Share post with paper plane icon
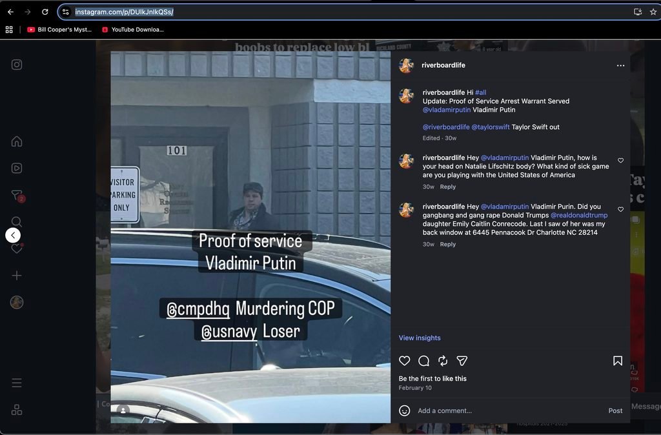The height and width of the screenshot is (435, 661). click(462, 361)
